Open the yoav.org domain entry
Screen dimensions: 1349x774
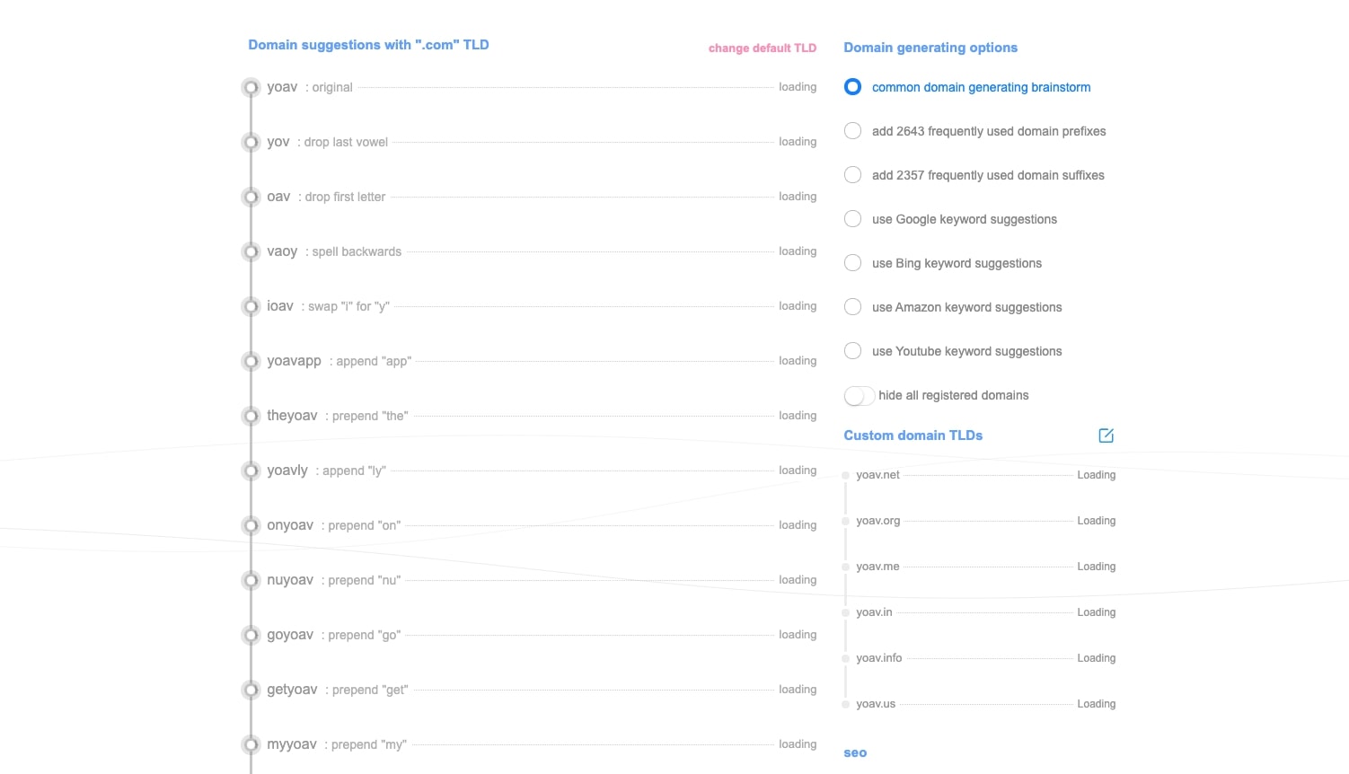click(x=877, y=521)
